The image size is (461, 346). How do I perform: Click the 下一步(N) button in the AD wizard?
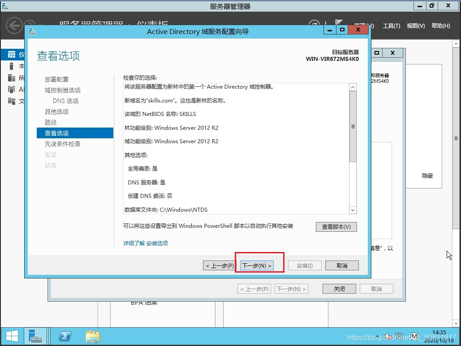pos(257,265)
